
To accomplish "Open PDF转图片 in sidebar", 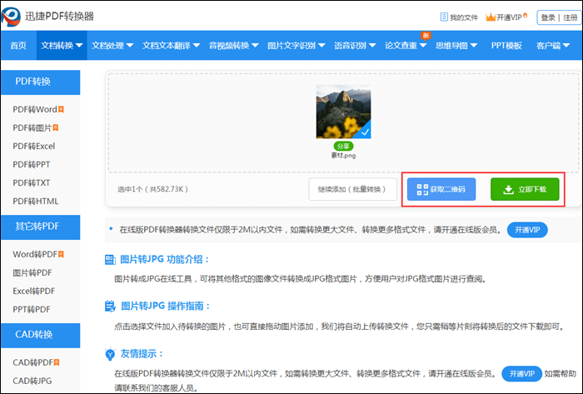I will 32,128.
